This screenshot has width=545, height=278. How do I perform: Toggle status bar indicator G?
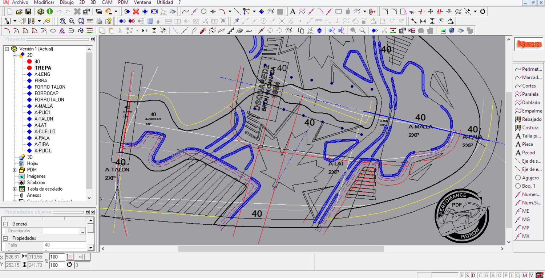[487, 275]
